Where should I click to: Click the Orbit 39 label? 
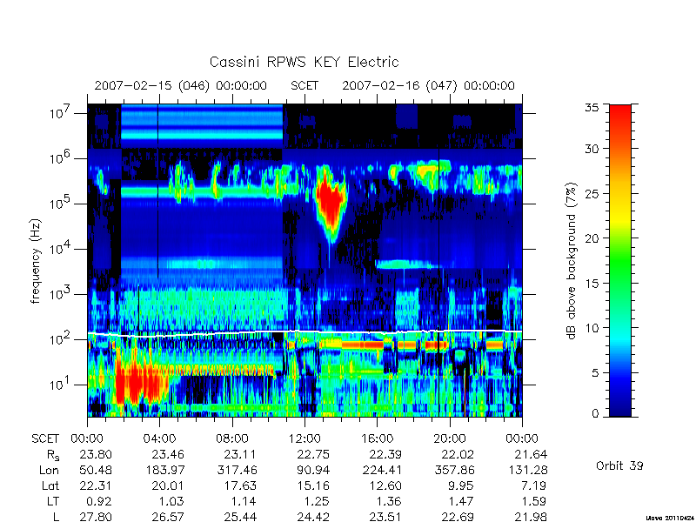click(619, 465)
